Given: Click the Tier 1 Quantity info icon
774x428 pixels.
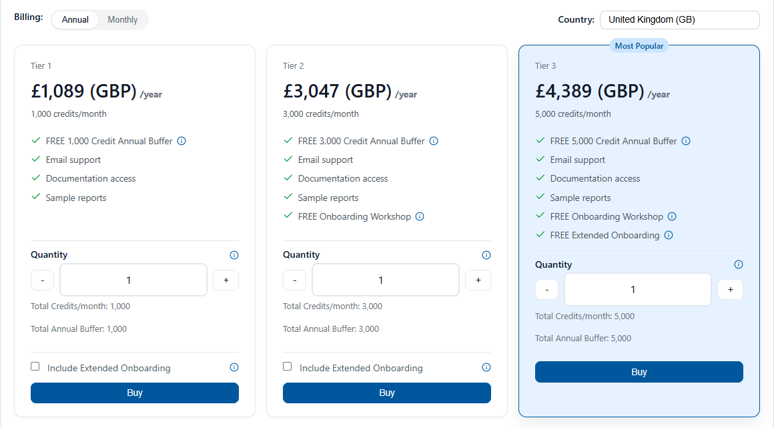Looking at the screenshot, I should 234,255.
